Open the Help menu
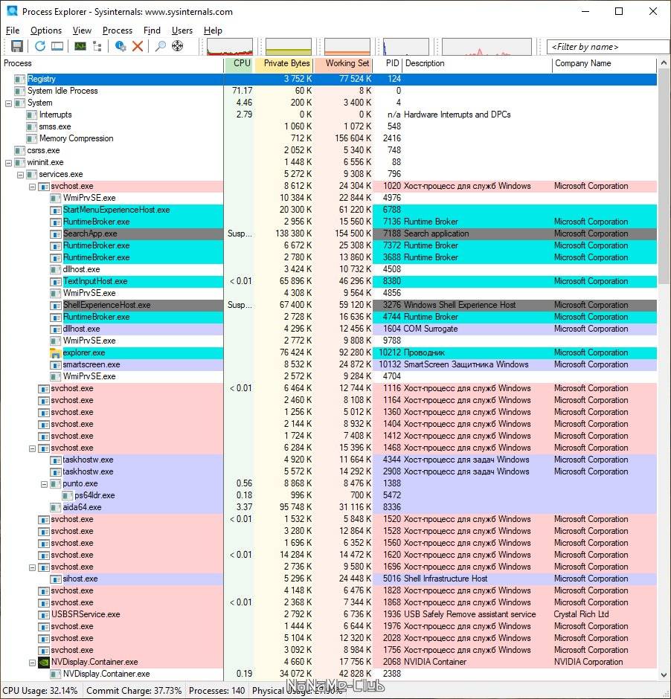Screen dimensions: 671x699 (x=213, y=30)
